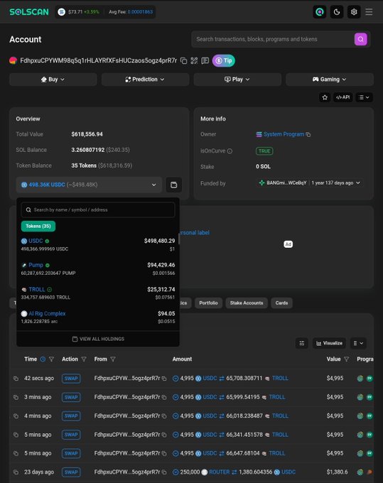Open USDC token in holdings list
Image resolution: width=383 pixels, height=483 pixels.
36,241
